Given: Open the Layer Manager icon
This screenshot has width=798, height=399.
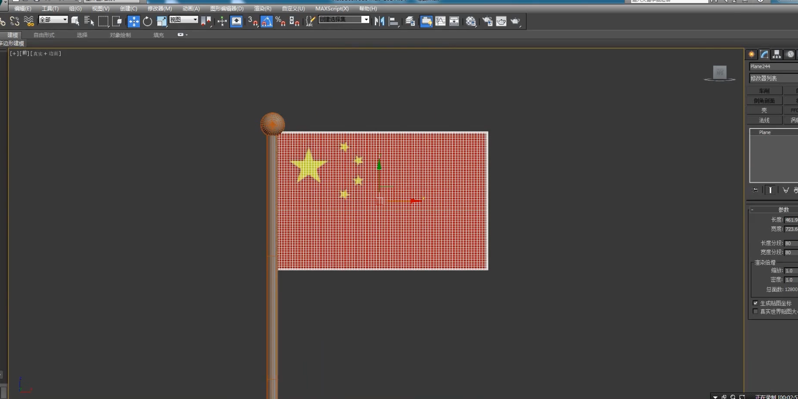Looking at the screenshot, I should 410,21.
